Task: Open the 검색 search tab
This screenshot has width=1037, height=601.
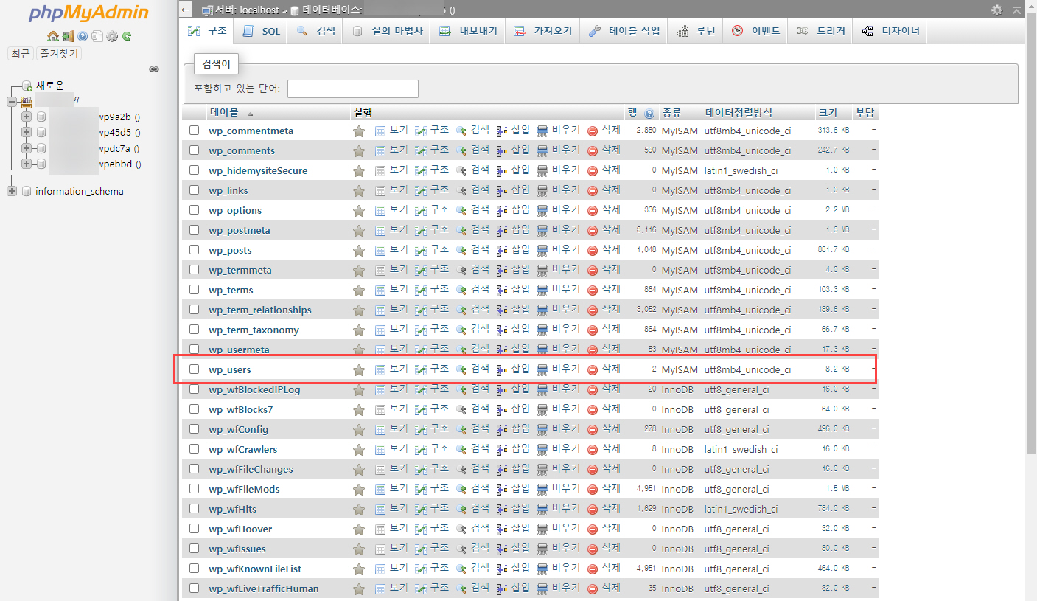Action: pyautogui.click(x=315, y=31)
